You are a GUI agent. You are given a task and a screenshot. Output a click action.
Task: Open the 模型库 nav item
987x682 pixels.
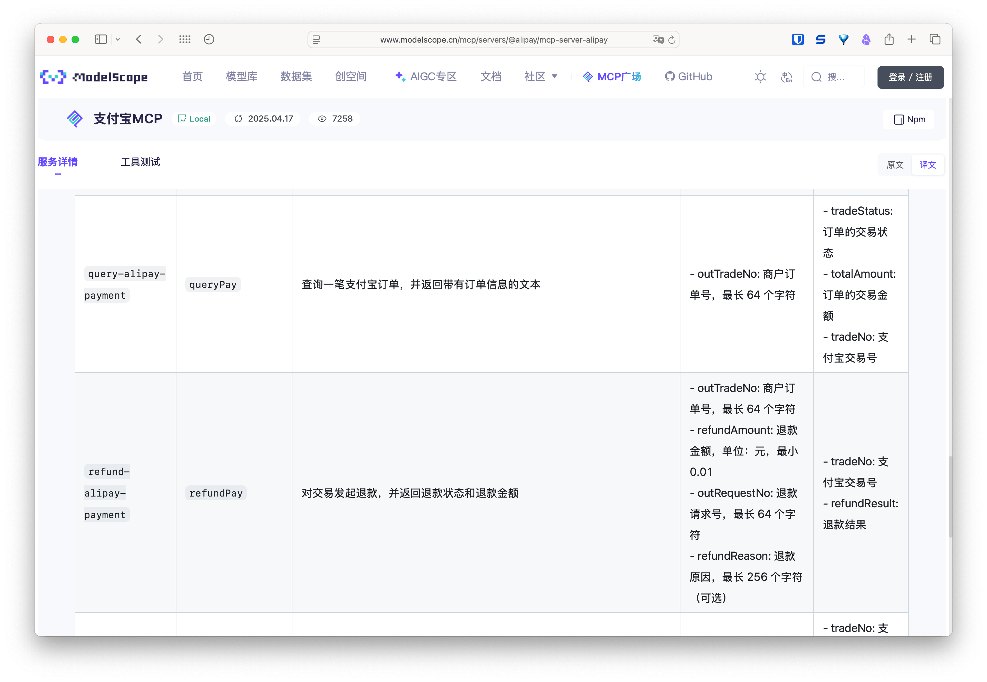242,77
